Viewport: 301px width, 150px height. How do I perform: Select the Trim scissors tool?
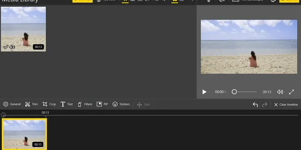point(31,104)
